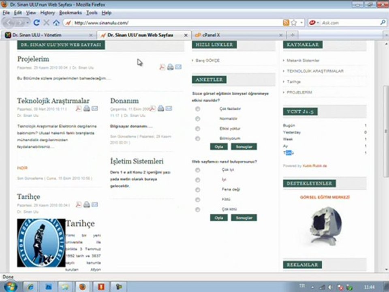
Task: Open PDF icon for Donanım article
Action: pyautogui.click(x=153, y=108)
